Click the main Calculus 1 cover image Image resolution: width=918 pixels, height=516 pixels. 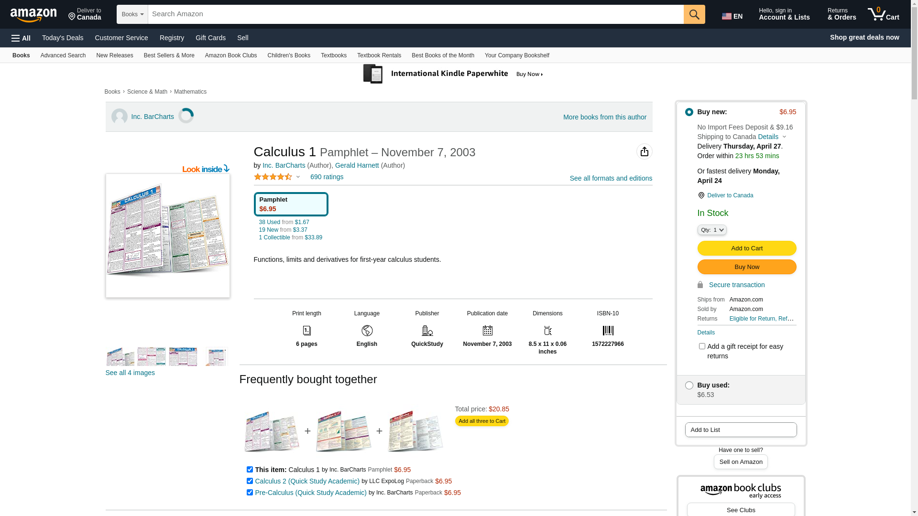click(x=167, y=236)
